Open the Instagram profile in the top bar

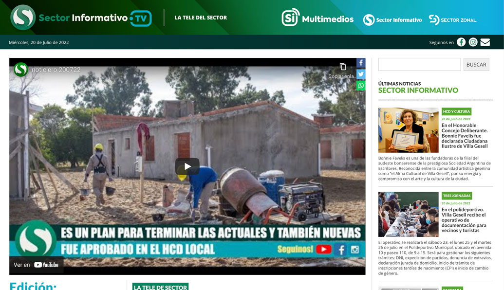click(473, 42)
